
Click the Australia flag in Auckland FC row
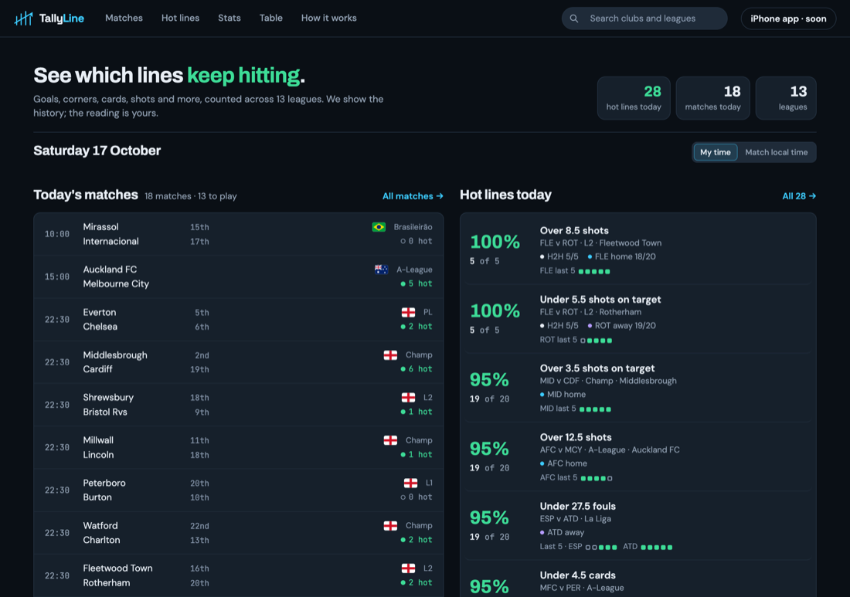pyautogui.click(x=381, y=270)
